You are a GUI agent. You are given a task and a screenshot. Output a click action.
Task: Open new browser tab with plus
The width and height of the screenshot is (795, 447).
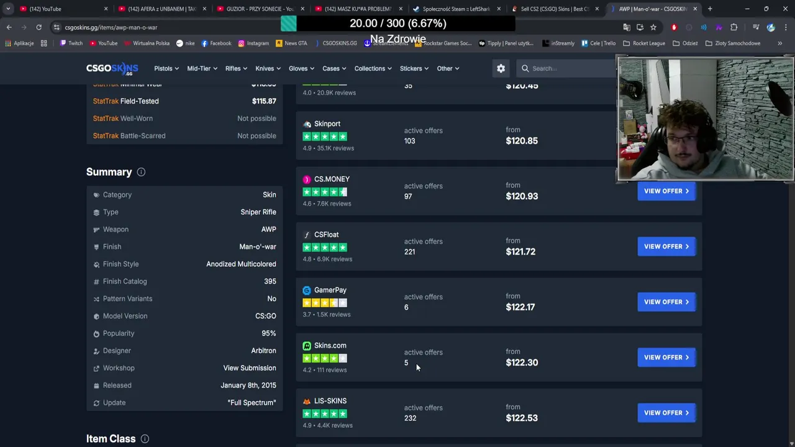tap(710, 9)
